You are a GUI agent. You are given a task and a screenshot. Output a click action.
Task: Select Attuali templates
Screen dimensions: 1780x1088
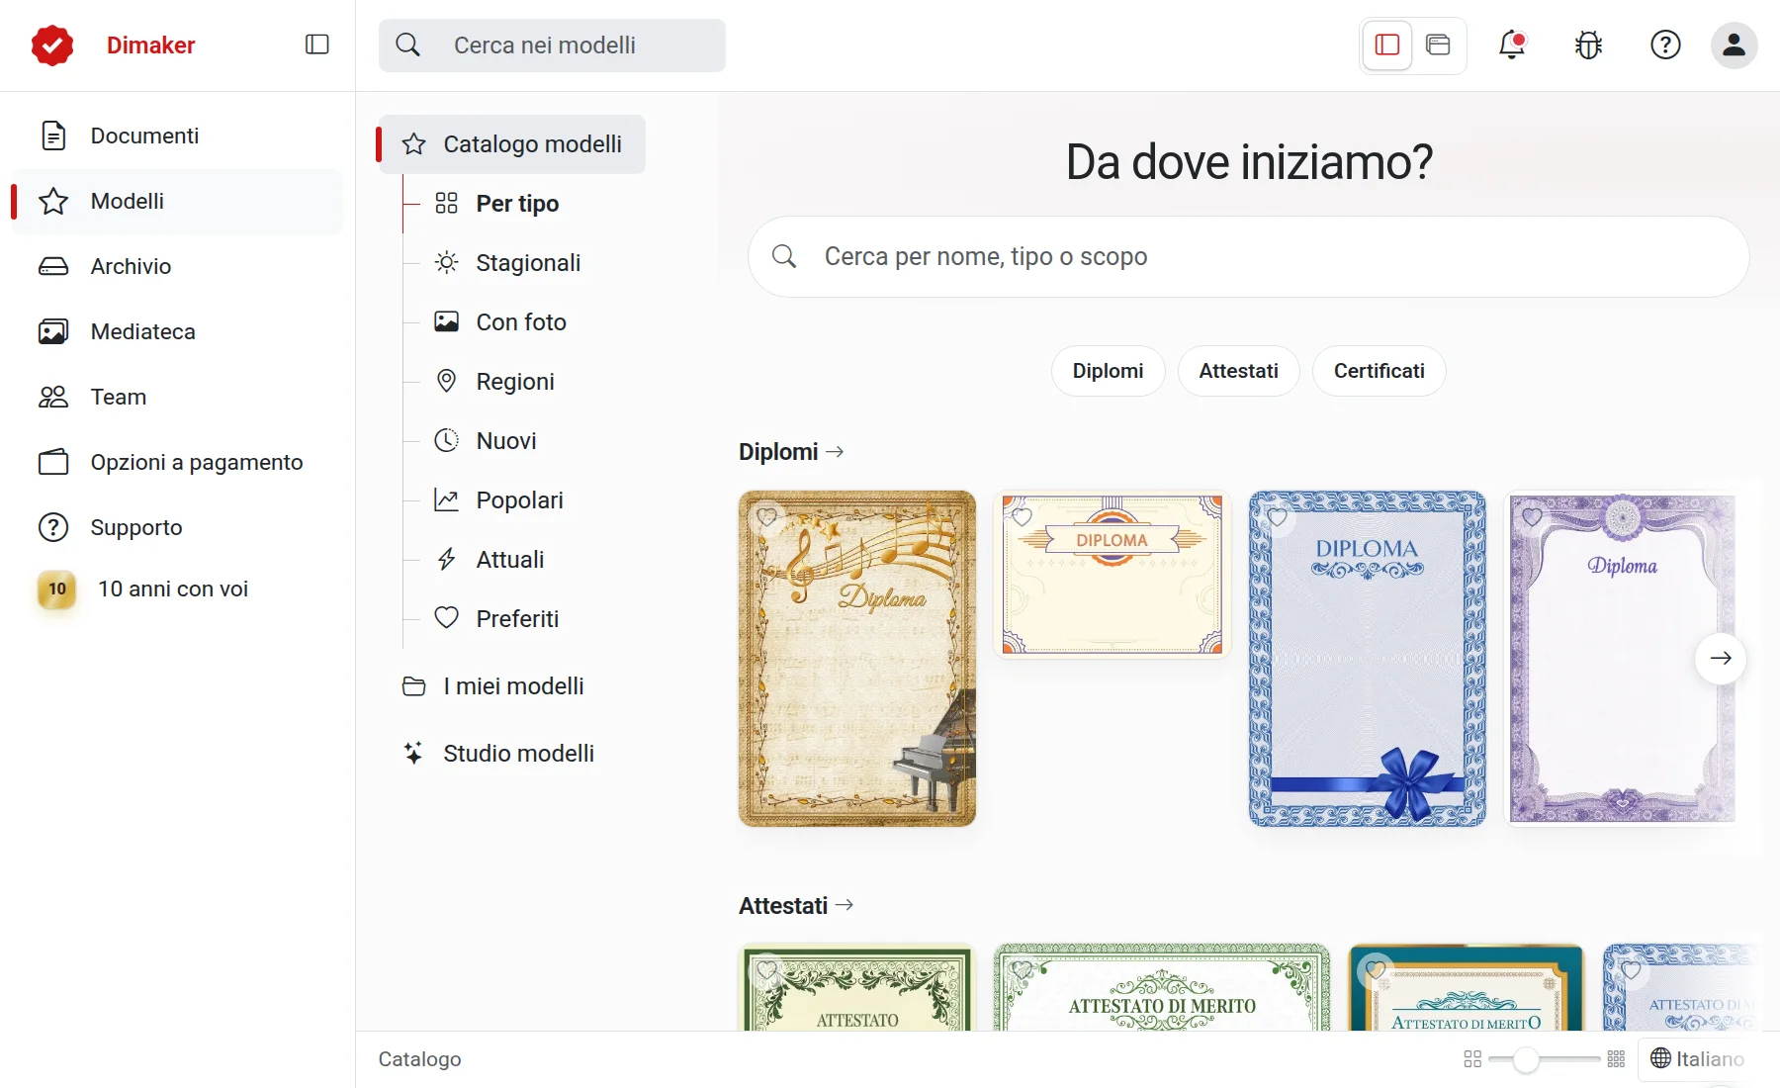coord(489,560)
